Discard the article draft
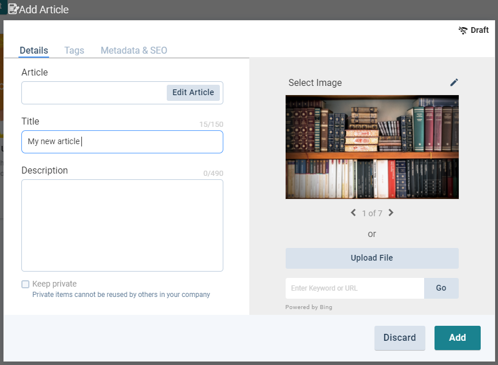Viewport: 498px width, 365px height. coord(400,338)
